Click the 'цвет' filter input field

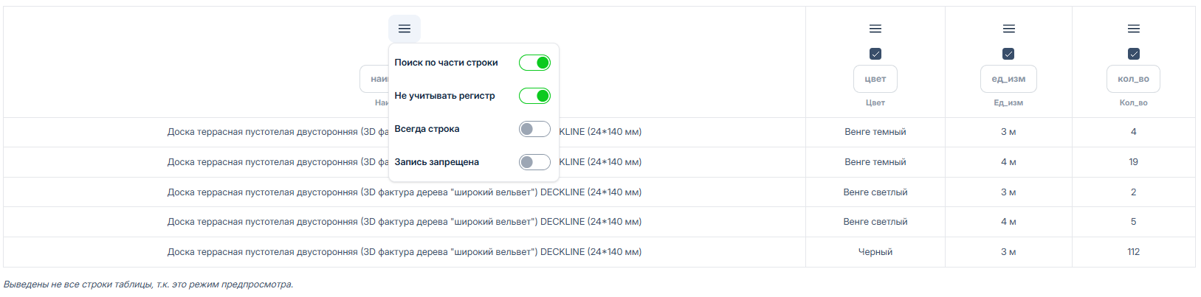pos(875,79)
